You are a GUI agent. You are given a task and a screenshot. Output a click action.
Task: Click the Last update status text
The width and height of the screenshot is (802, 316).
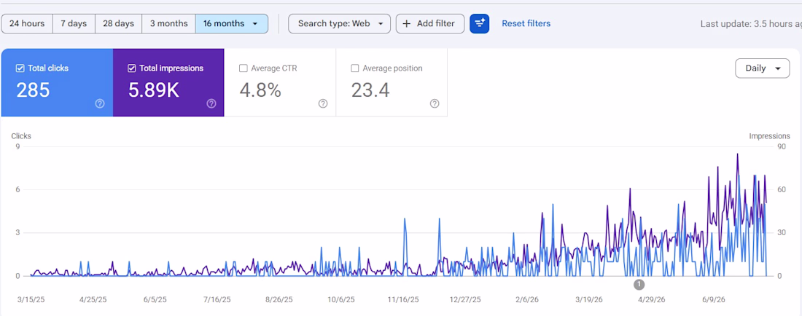(x=751, y=23)
